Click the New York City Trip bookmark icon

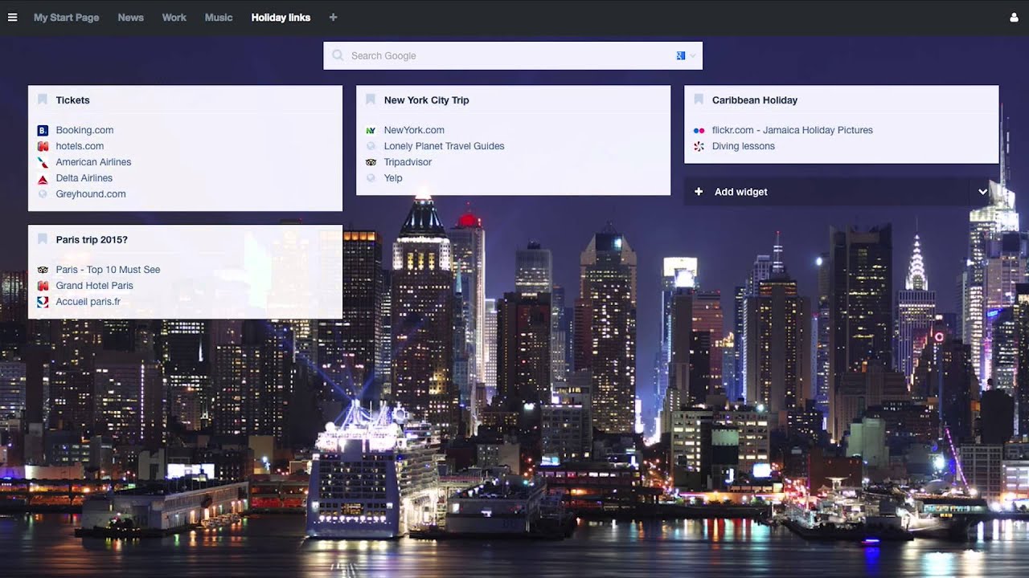point(371,100)
